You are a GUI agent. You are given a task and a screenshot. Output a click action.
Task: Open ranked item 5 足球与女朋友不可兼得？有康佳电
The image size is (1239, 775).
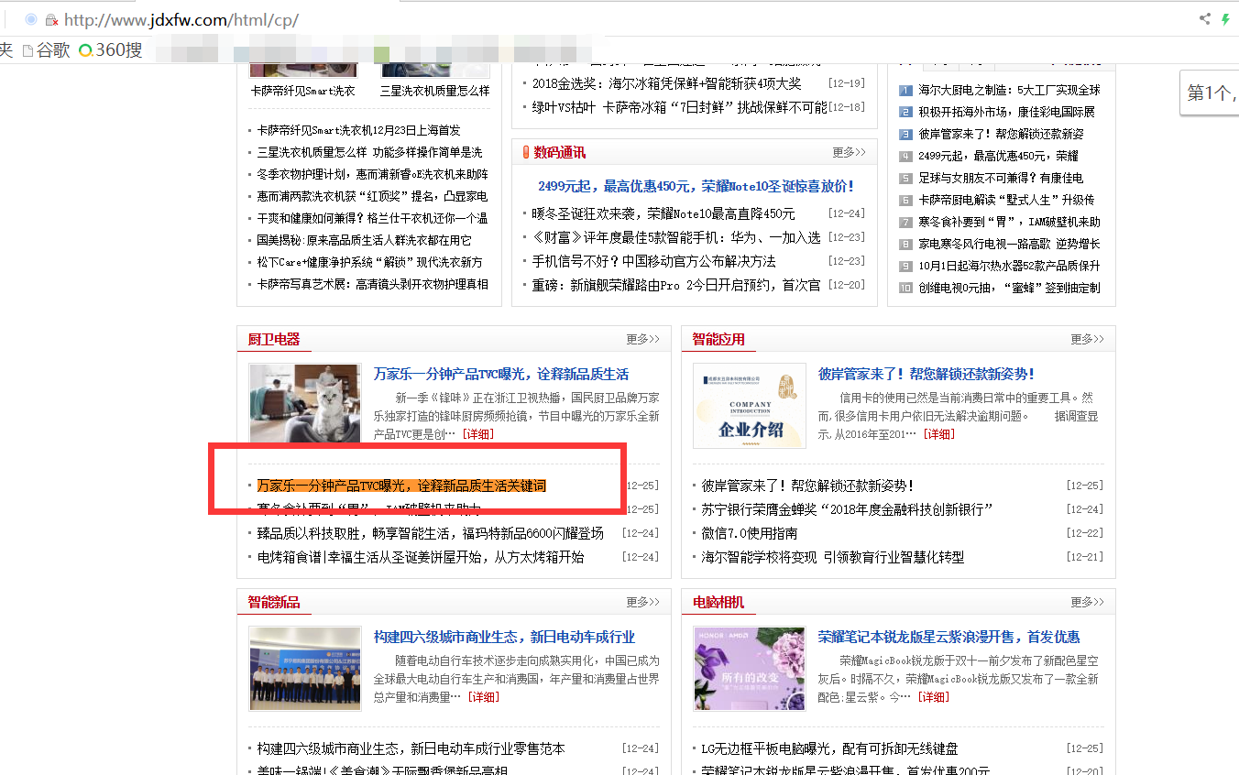[x=1001, y=178]
